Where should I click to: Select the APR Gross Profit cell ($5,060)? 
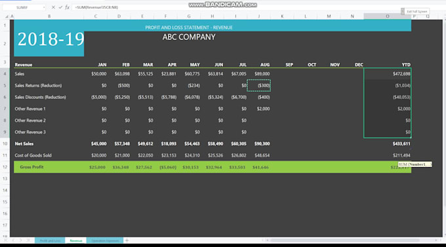[168, 167]
